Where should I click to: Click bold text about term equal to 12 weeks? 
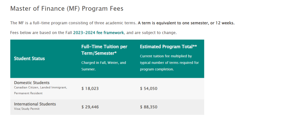(186, 23)
